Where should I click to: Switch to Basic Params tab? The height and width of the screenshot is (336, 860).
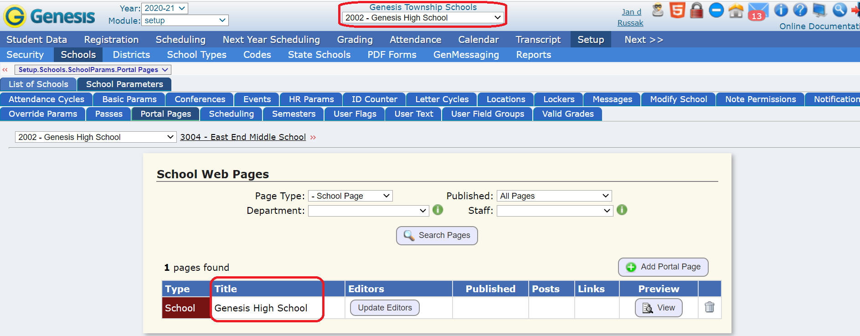point(129,99)
